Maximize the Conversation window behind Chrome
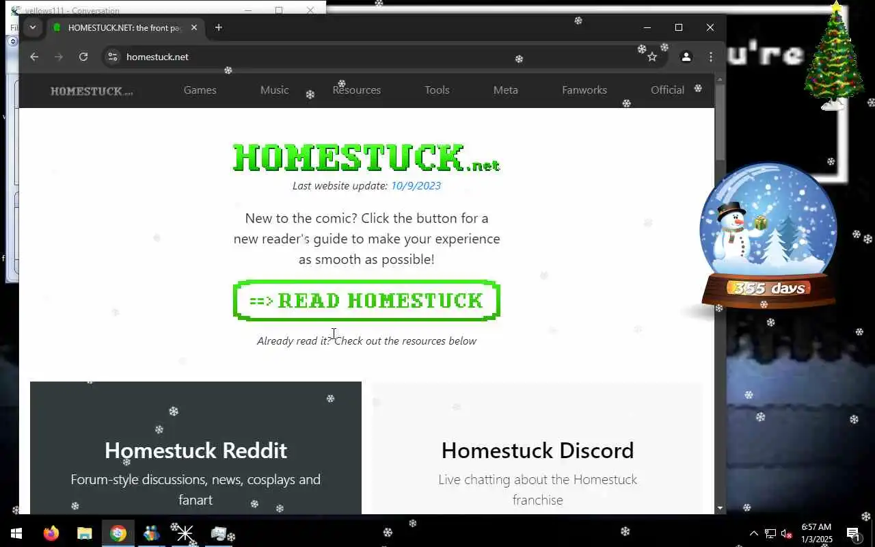This screenshot has width=875, height=547. pos(279,10)
